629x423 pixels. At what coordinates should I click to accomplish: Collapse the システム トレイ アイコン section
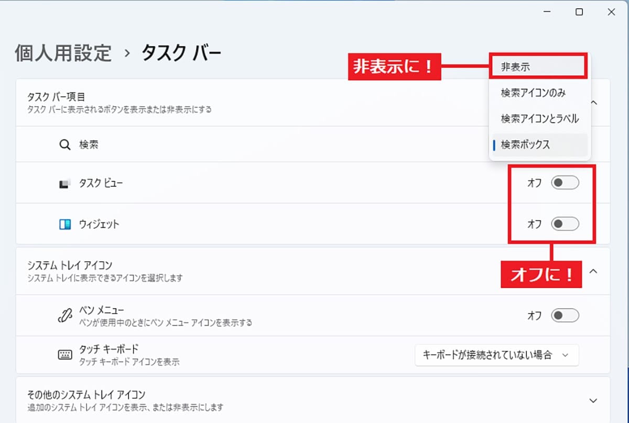[593, 271]
